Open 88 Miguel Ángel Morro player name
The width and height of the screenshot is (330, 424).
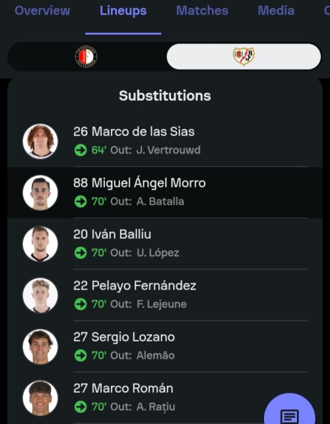(139, 183)
